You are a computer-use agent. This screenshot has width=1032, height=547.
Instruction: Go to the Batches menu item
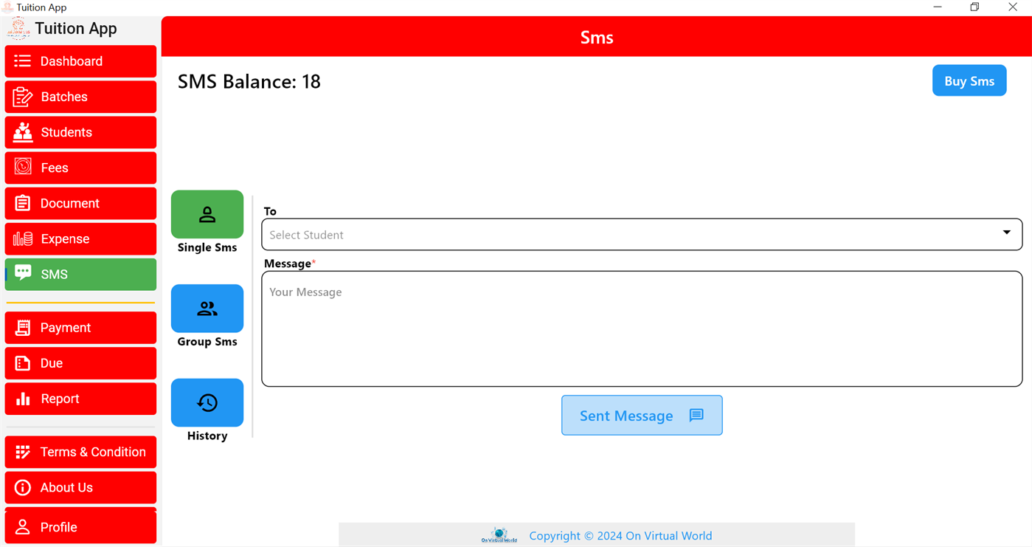pyautogui.click(x=80, y=97)
